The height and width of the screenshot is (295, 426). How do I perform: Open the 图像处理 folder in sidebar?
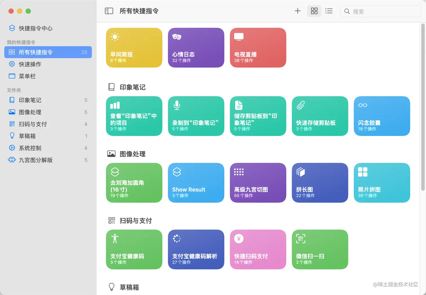click(x=48, y=112)
